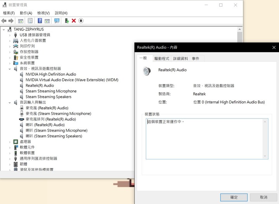The width and height of the screenshot is (279, 204).
Task: Select 喇叭 (Realtek(R) Audio)
Action: pyautogui.click(x=45, y=125)
